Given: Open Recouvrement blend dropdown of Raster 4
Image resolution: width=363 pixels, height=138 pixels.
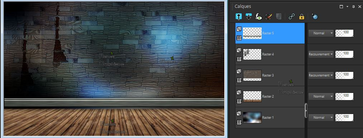Looking at the screenshot, I should [x=321, y=54].
